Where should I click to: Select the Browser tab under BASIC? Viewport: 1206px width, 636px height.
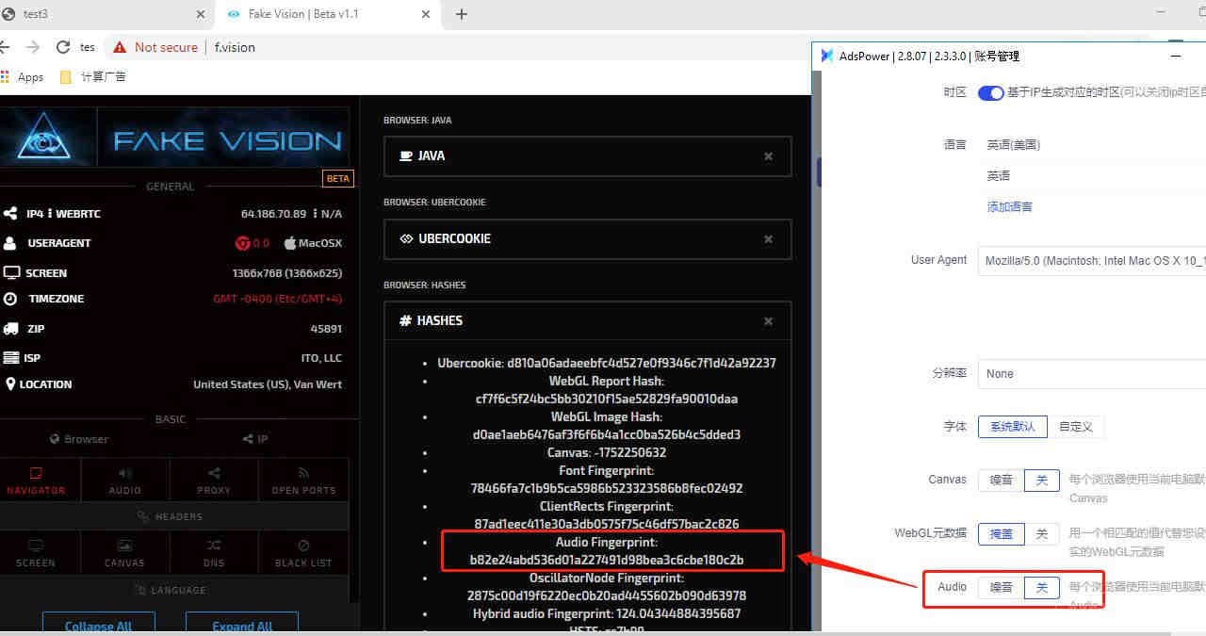(x=80, y=439)
